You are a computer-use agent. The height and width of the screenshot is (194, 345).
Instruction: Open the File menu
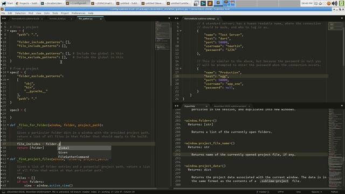3,13
